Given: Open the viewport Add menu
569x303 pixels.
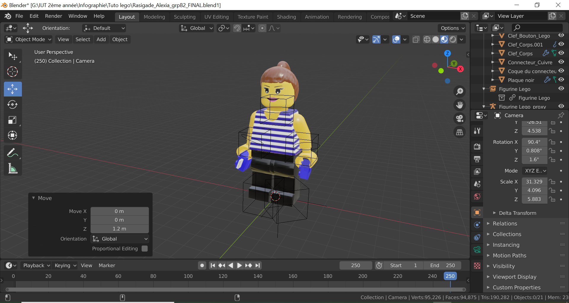Looking at the screenshot, I should (x=101, y=39).
